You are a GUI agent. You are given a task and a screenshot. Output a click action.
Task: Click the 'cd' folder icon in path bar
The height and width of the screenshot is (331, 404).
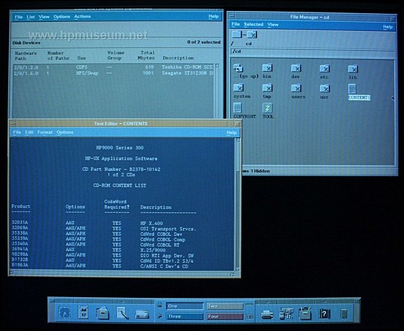coord(252,34)
